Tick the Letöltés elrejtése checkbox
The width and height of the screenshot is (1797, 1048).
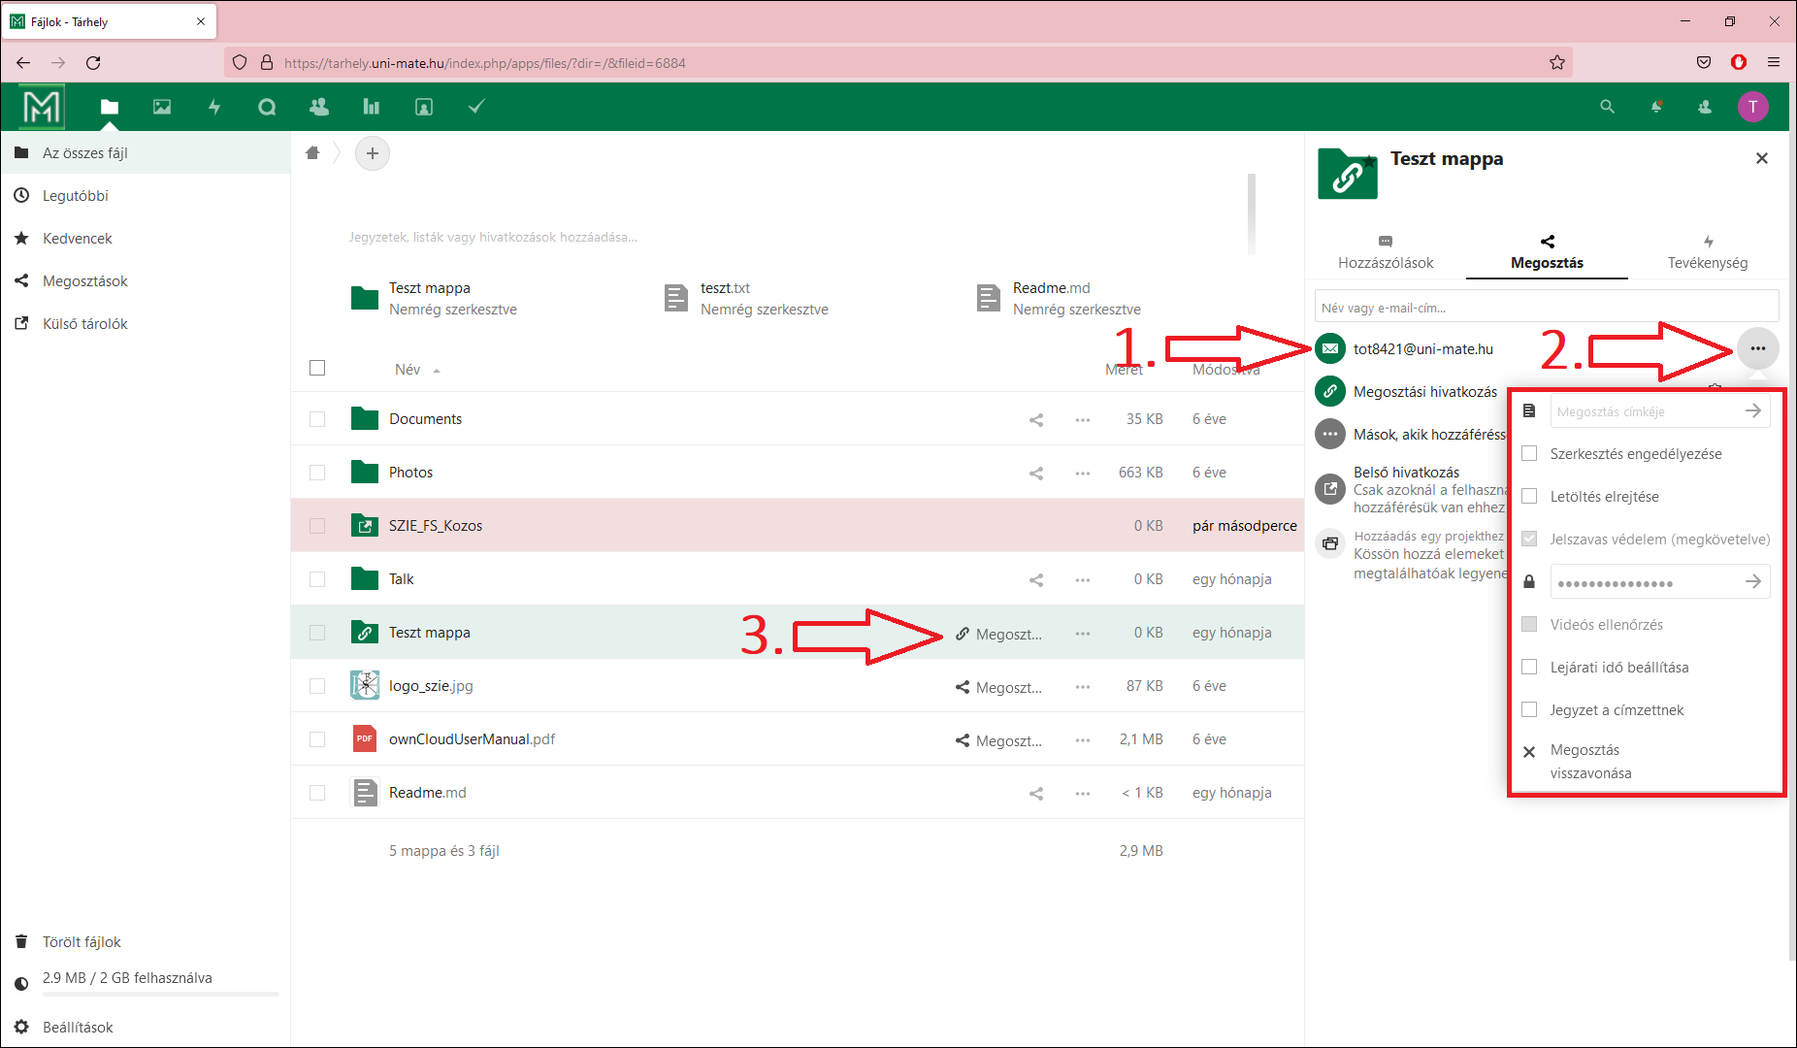pyautogui.click(x=1529, y=497)
